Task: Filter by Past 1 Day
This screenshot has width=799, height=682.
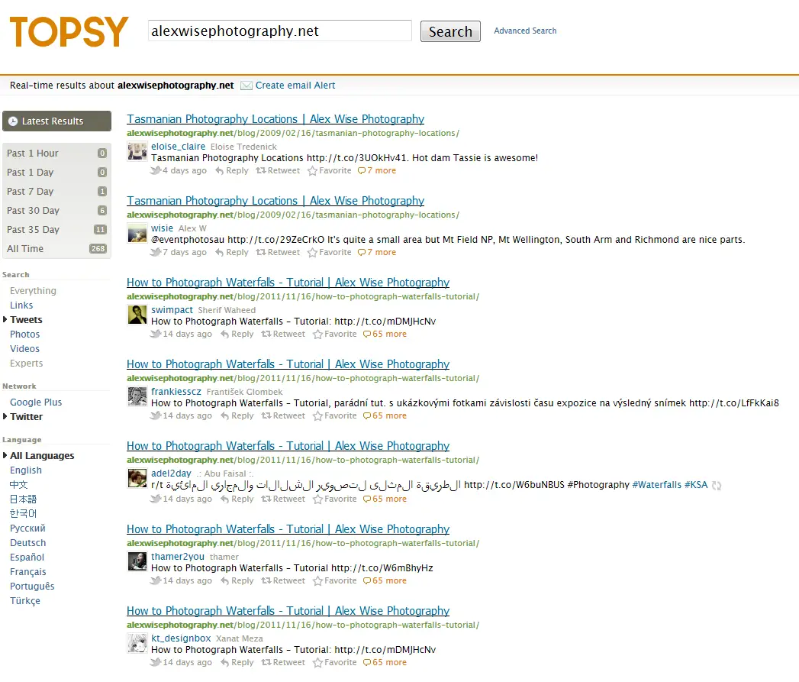Action: (56, 173)
